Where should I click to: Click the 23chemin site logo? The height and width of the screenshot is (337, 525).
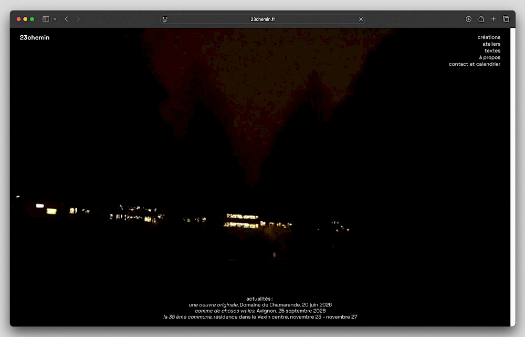pyautogui.click(x=35, y=38)
